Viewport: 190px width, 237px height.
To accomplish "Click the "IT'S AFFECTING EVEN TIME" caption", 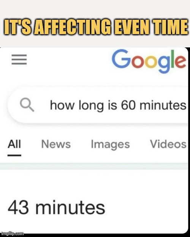I will 96,27.
